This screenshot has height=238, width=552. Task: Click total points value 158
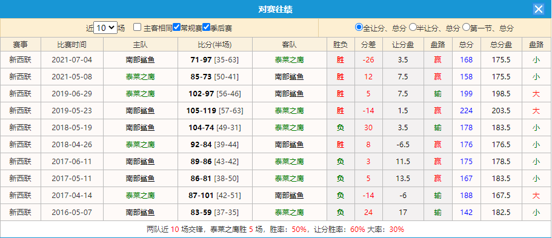pyautogui.click(x=466, y=77)
